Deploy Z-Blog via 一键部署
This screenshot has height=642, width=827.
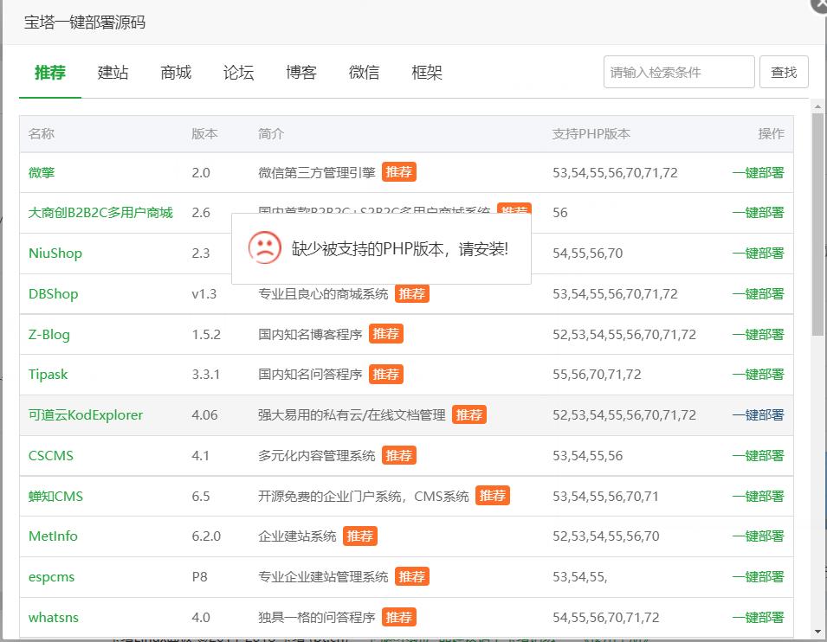coord(758,334)
